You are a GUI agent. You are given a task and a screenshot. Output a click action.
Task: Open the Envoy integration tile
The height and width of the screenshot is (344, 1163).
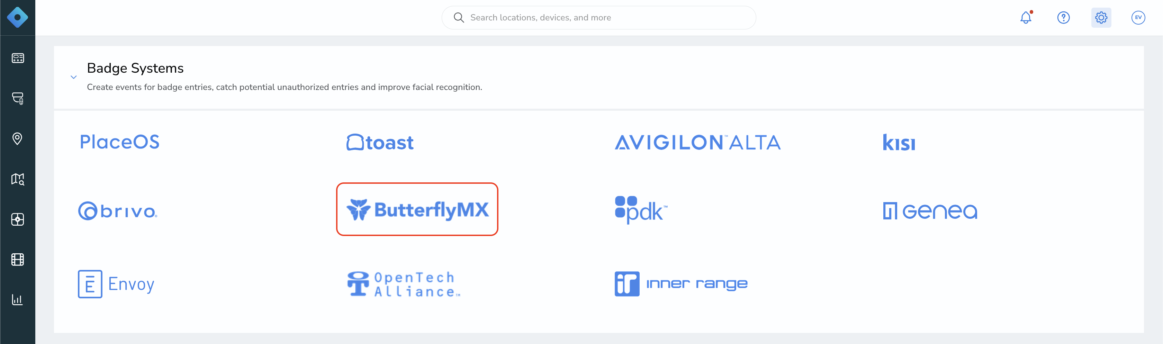116,284
